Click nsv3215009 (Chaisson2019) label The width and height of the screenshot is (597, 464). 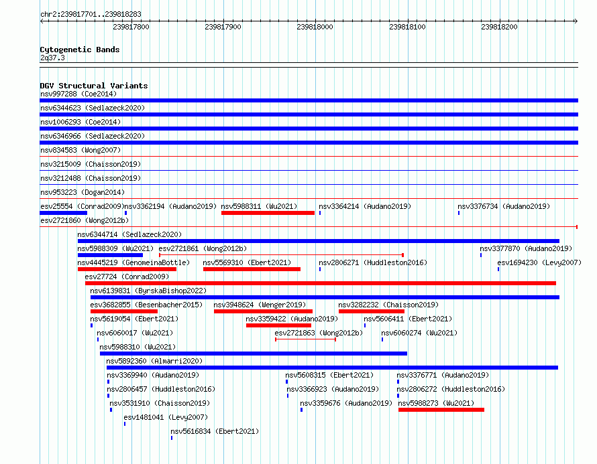point(91,164)
